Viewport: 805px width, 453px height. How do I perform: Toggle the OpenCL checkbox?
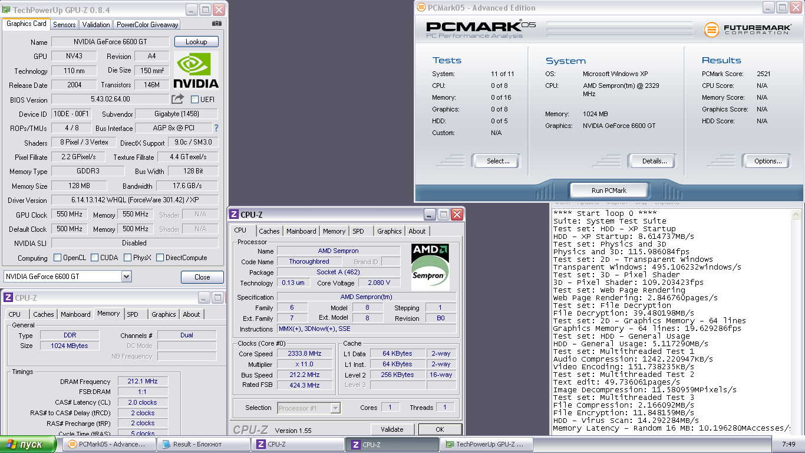tap(57, 258)
